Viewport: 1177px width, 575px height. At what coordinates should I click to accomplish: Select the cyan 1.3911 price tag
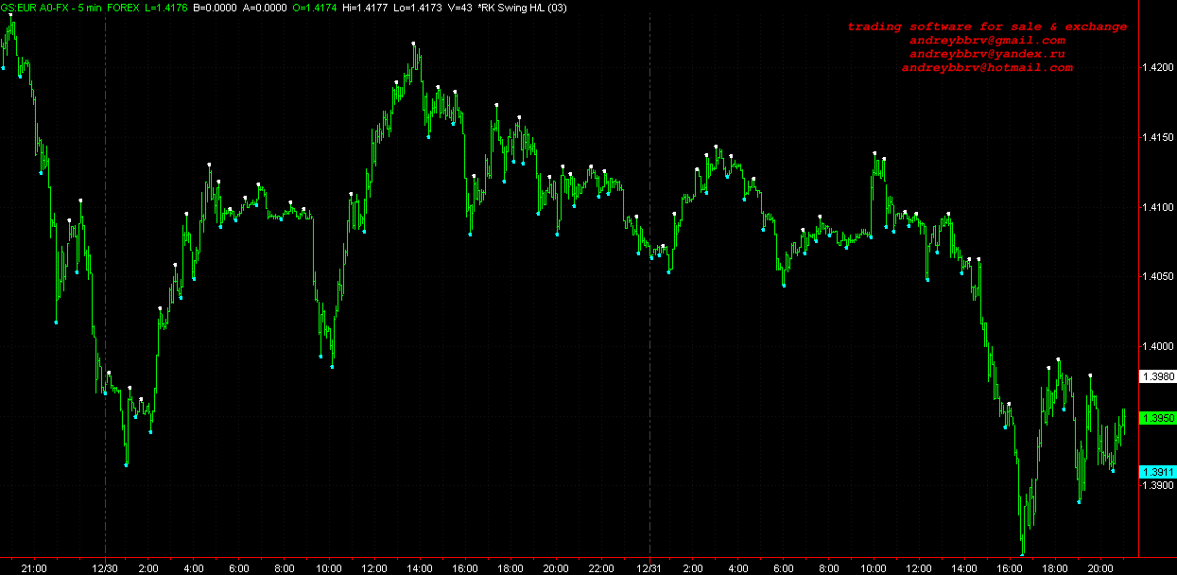[x=1158, y=472]
